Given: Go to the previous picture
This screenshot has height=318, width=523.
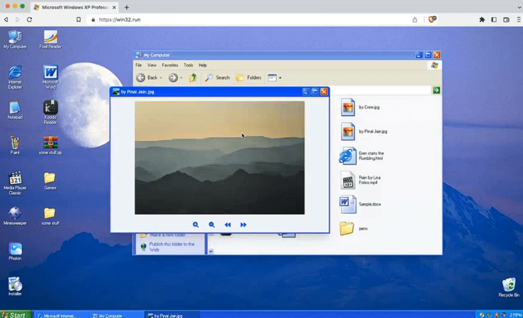Looking at the screenshot, I should [x=228, y=224].
